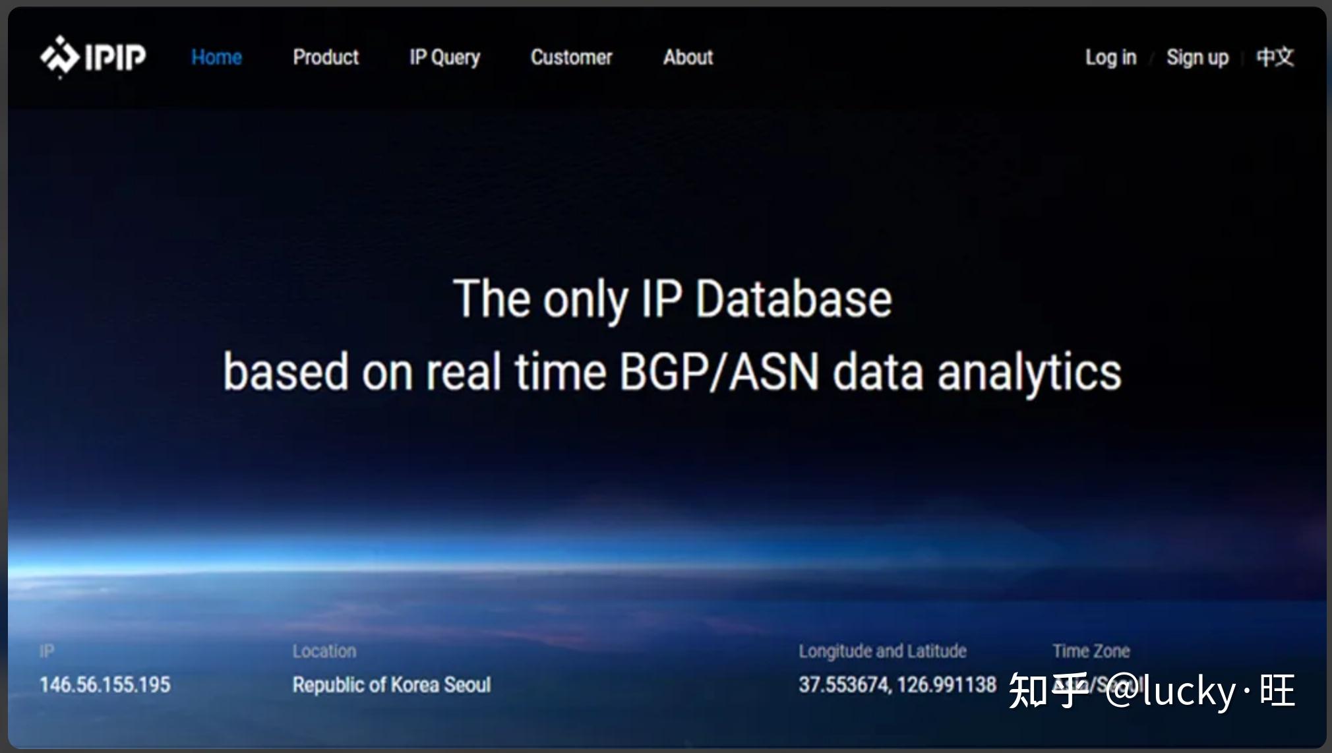Click the Sign up link
Screen dimensions: 1332x753
click(1197, 57)
